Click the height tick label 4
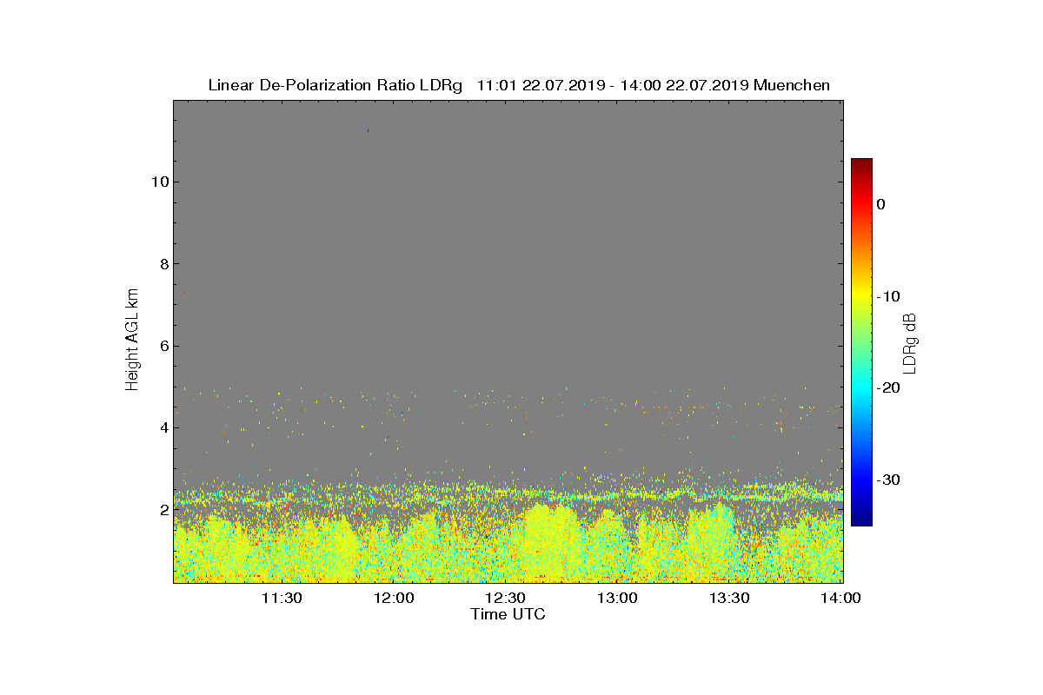Screen dimensions: 1043x695 click(x=163, y=427)
